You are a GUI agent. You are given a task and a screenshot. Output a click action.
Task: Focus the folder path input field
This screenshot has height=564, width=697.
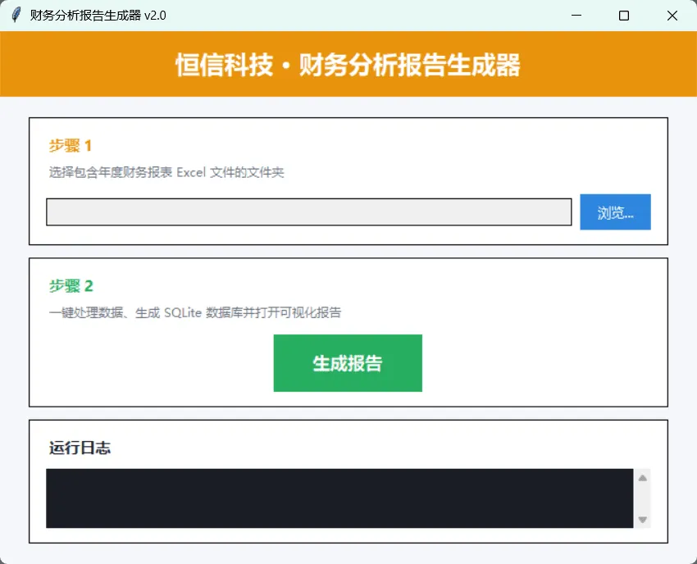(309, 212)
